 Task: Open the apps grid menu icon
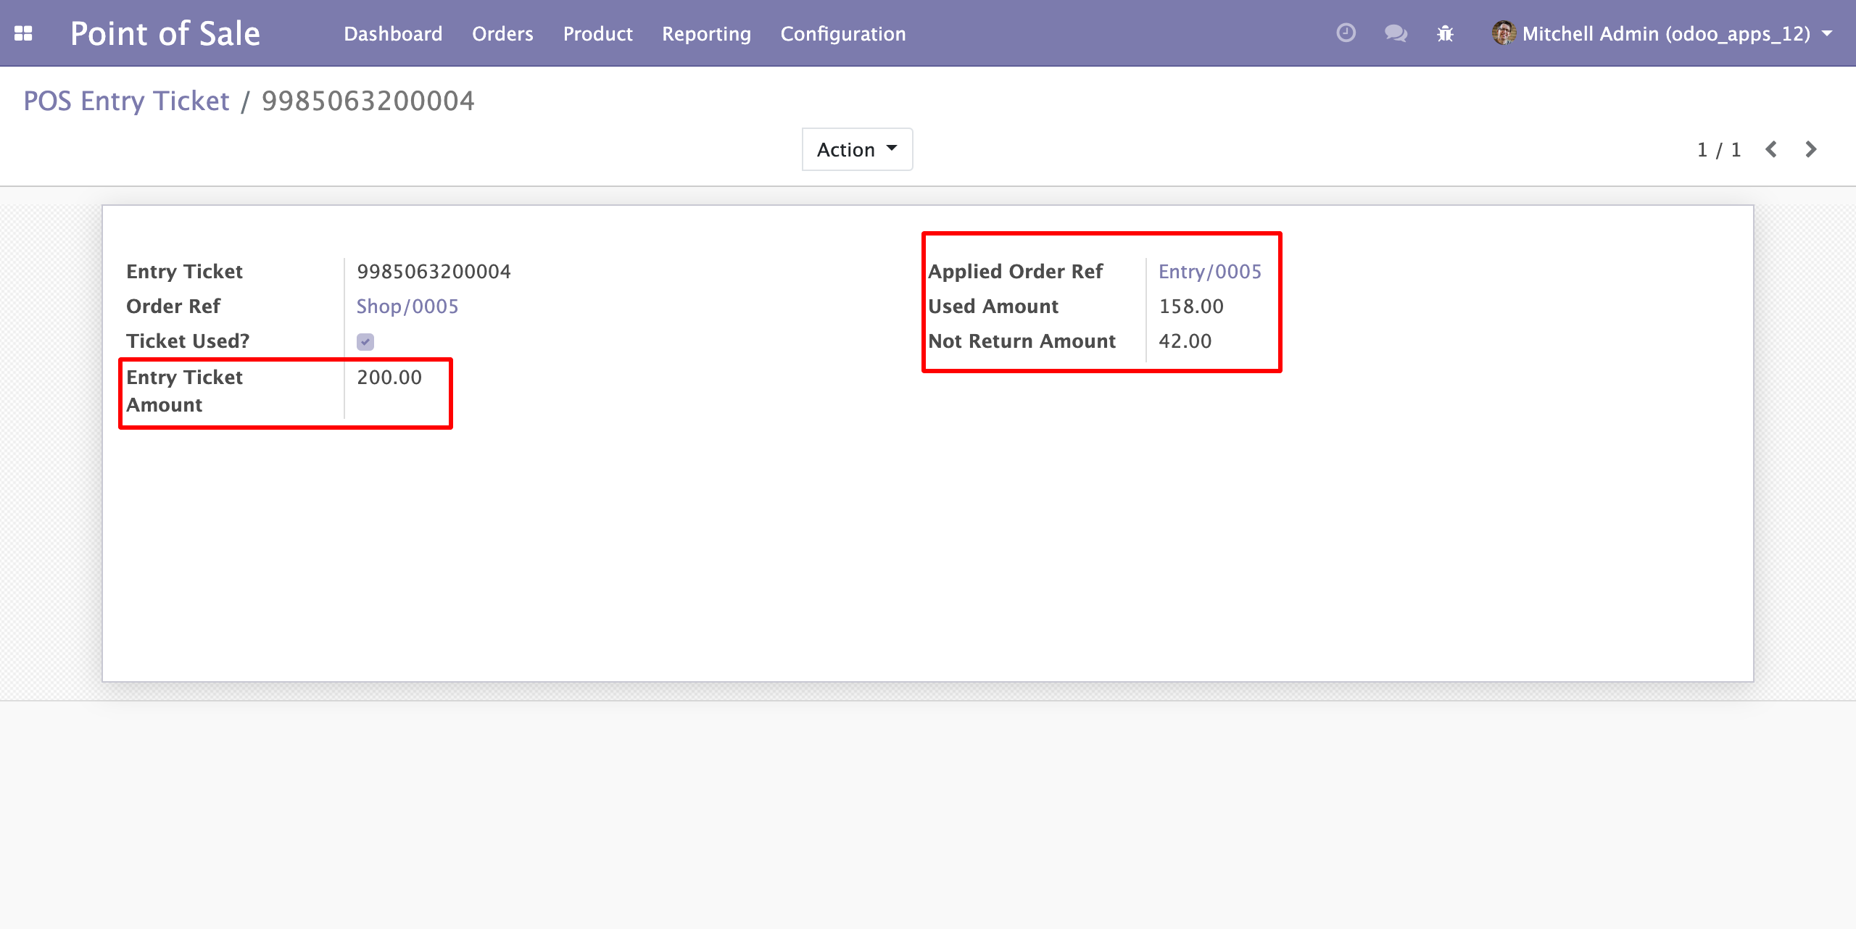pyautogui.click(x=23, y=33)
